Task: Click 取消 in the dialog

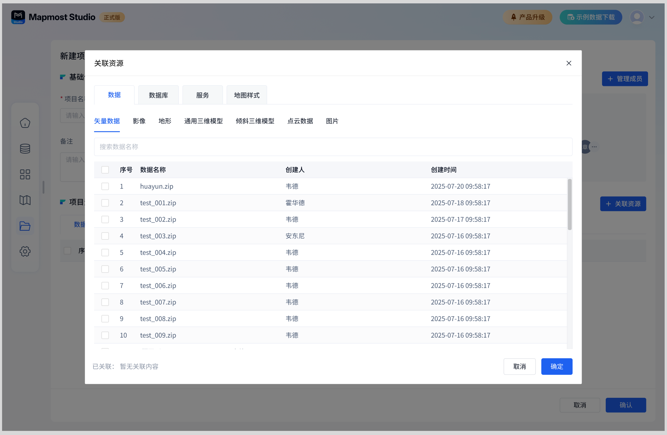Action: click(519, 366)
